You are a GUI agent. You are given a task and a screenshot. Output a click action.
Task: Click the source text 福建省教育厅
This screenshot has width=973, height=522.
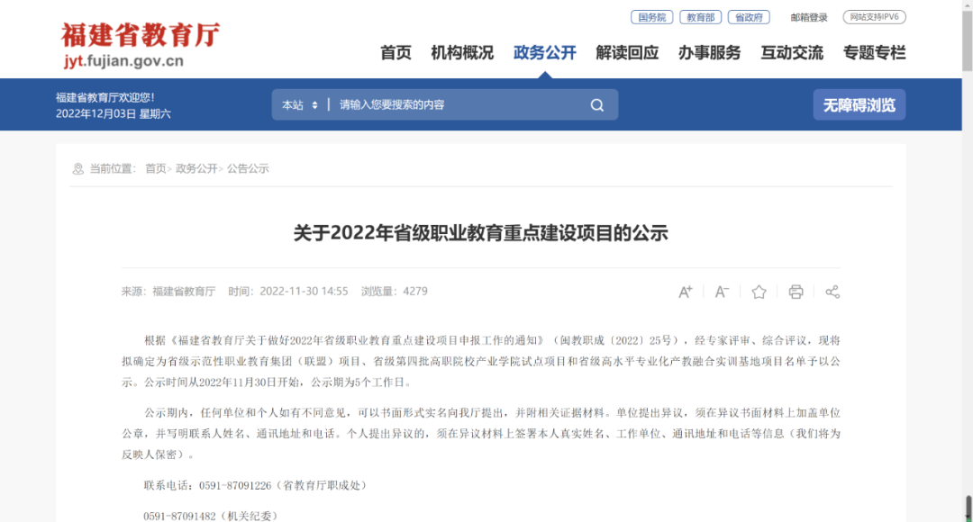(x=184, y=292)
